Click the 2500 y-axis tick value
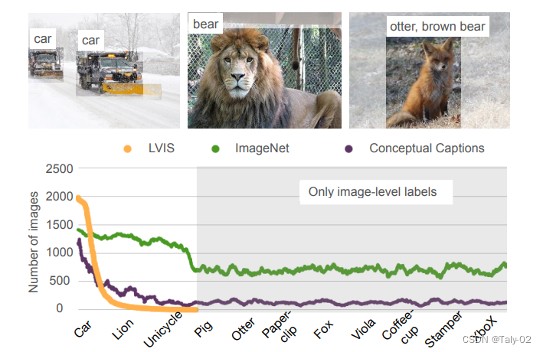This screenshot has height=352, width=543. 59,168
